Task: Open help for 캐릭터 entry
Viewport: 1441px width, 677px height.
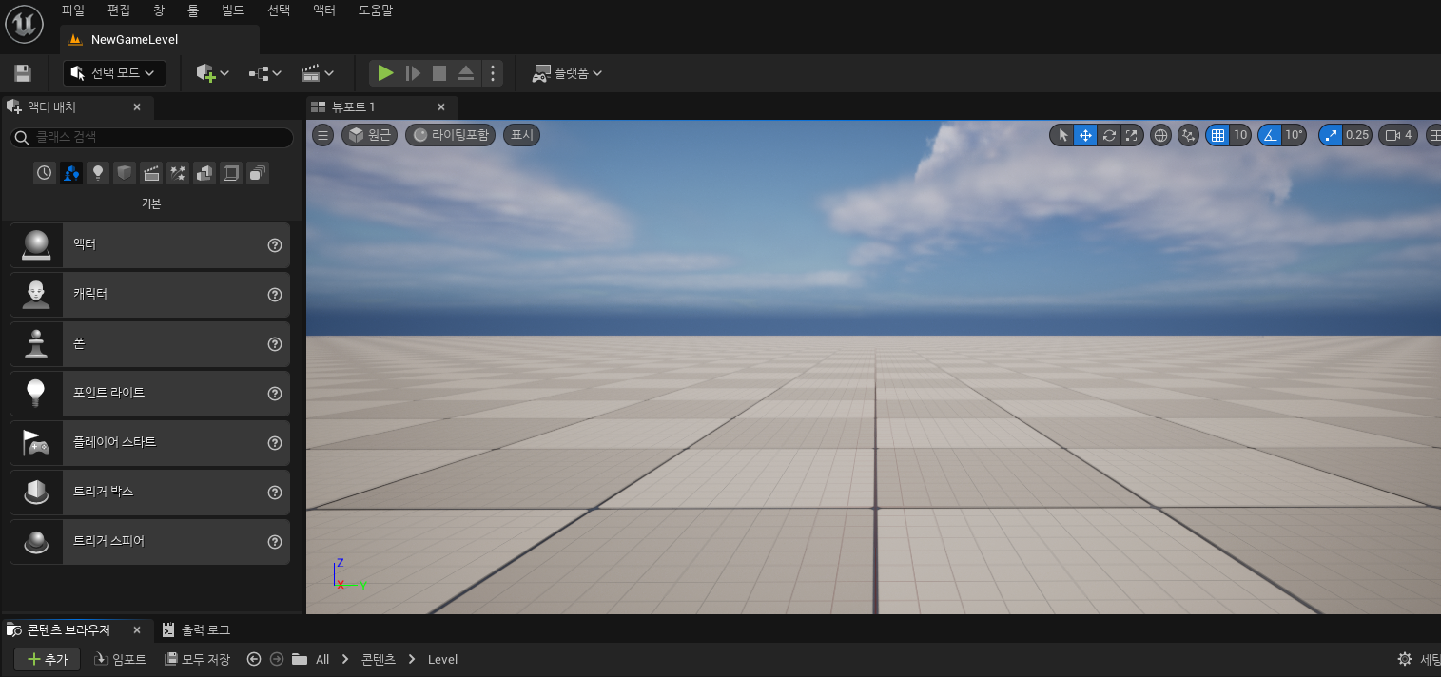Action: click(275, 295)
